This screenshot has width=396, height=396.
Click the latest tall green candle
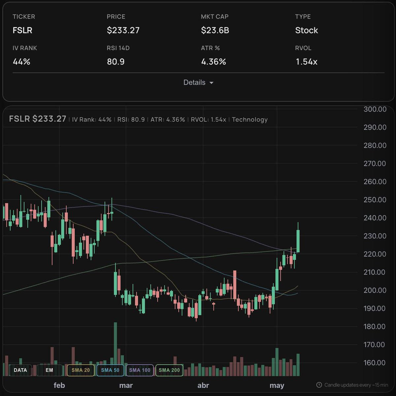tap(298, 241)
